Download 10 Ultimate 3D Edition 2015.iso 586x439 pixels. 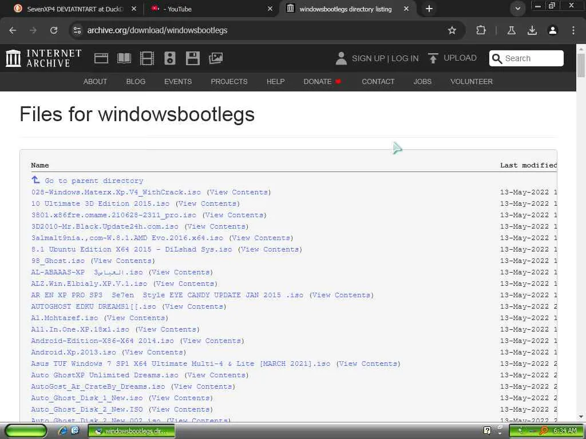(x=100, y=203)
